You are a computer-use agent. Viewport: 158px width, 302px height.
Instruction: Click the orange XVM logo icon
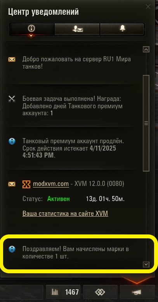coord(26,184)
